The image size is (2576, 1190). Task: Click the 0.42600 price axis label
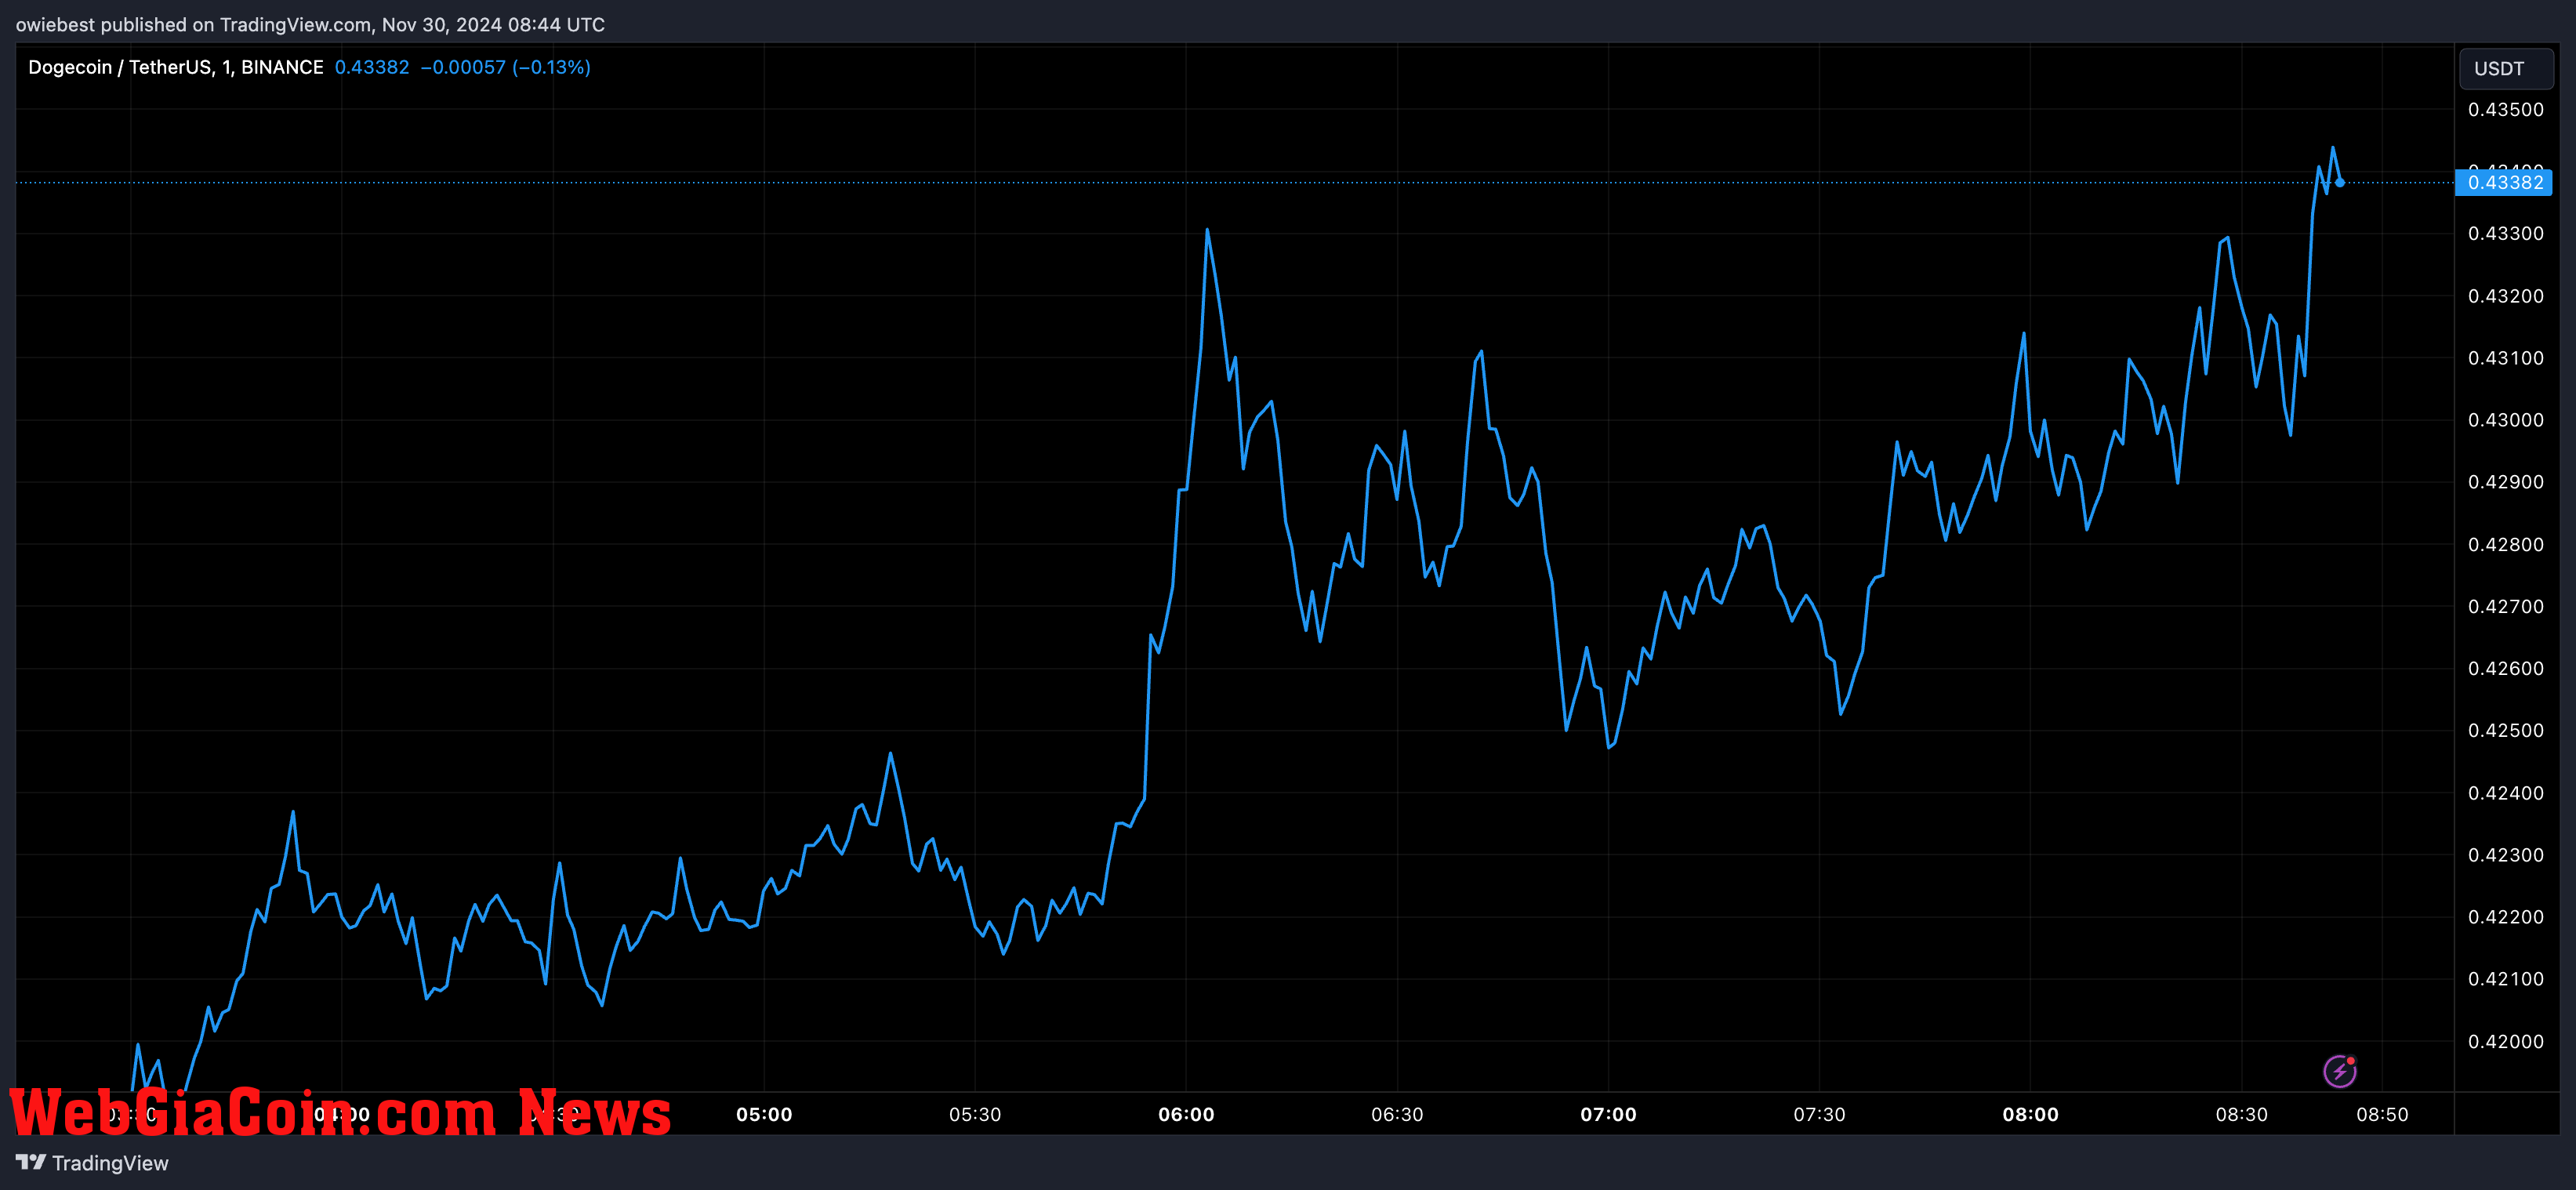click(2505, 669)
